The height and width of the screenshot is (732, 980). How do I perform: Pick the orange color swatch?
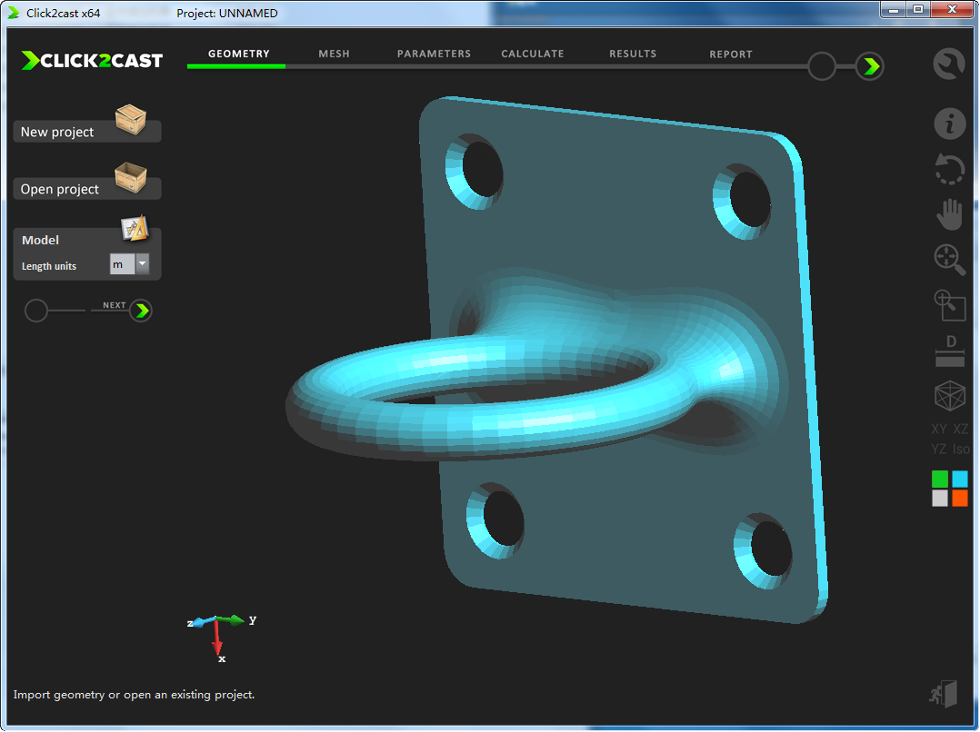[960, 498]
